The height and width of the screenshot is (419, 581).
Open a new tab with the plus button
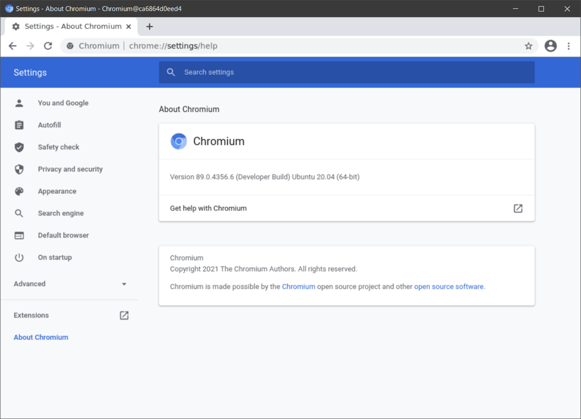point(149,27)
